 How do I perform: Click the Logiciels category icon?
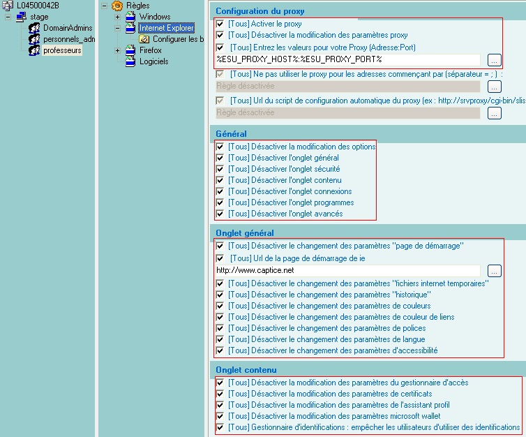coord(130,61)
